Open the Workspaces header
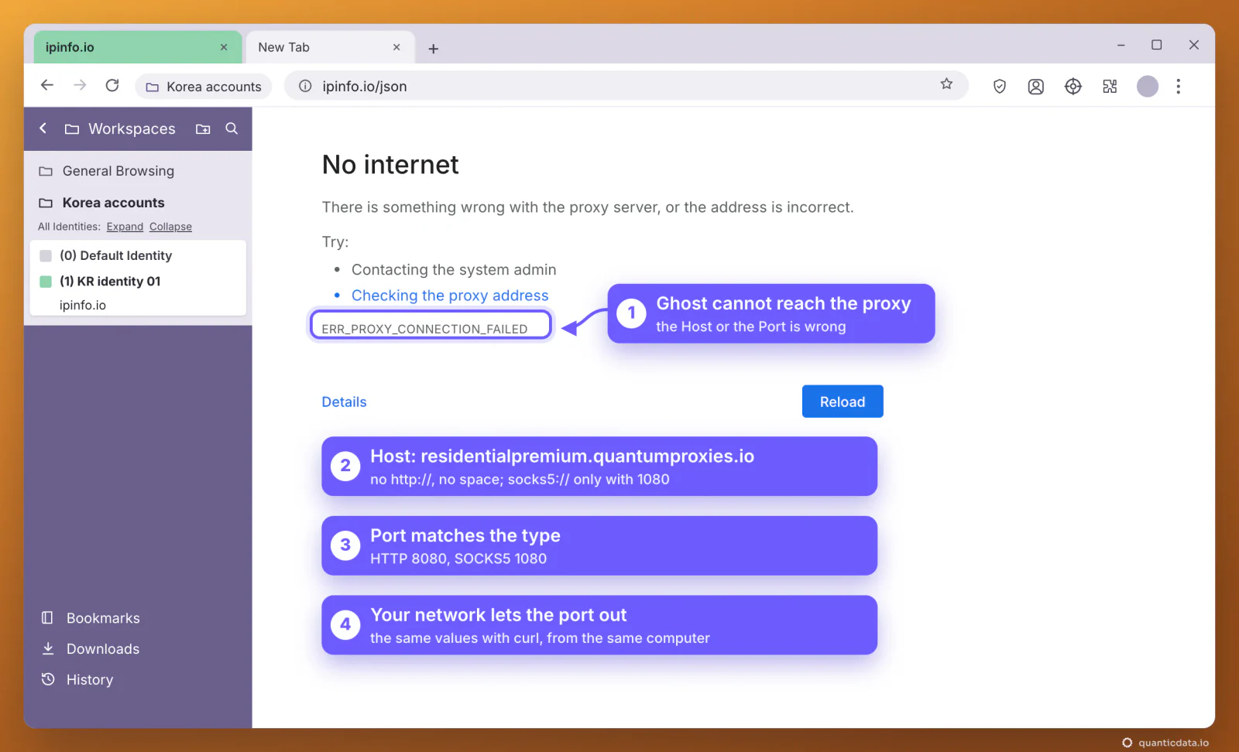The width and height of the screenshot is (1239, 752). tap(121, 129)
